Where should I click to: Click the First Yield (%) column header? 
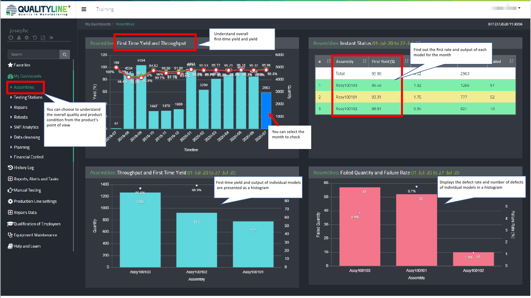pos(389,61)
